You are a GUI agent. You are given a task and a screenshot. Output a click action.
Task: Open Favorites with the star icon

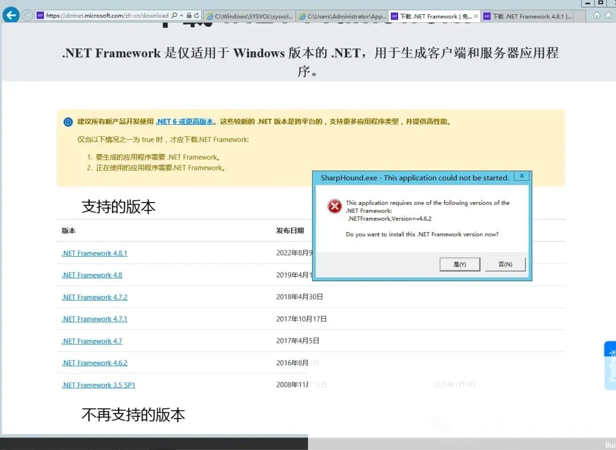click(609, 15)
